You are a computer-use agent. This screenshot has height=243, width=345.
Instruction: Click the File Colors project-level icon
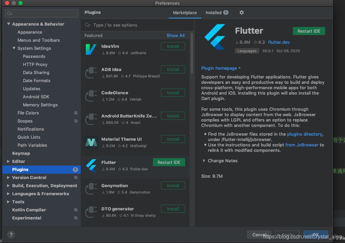point(76,113)
